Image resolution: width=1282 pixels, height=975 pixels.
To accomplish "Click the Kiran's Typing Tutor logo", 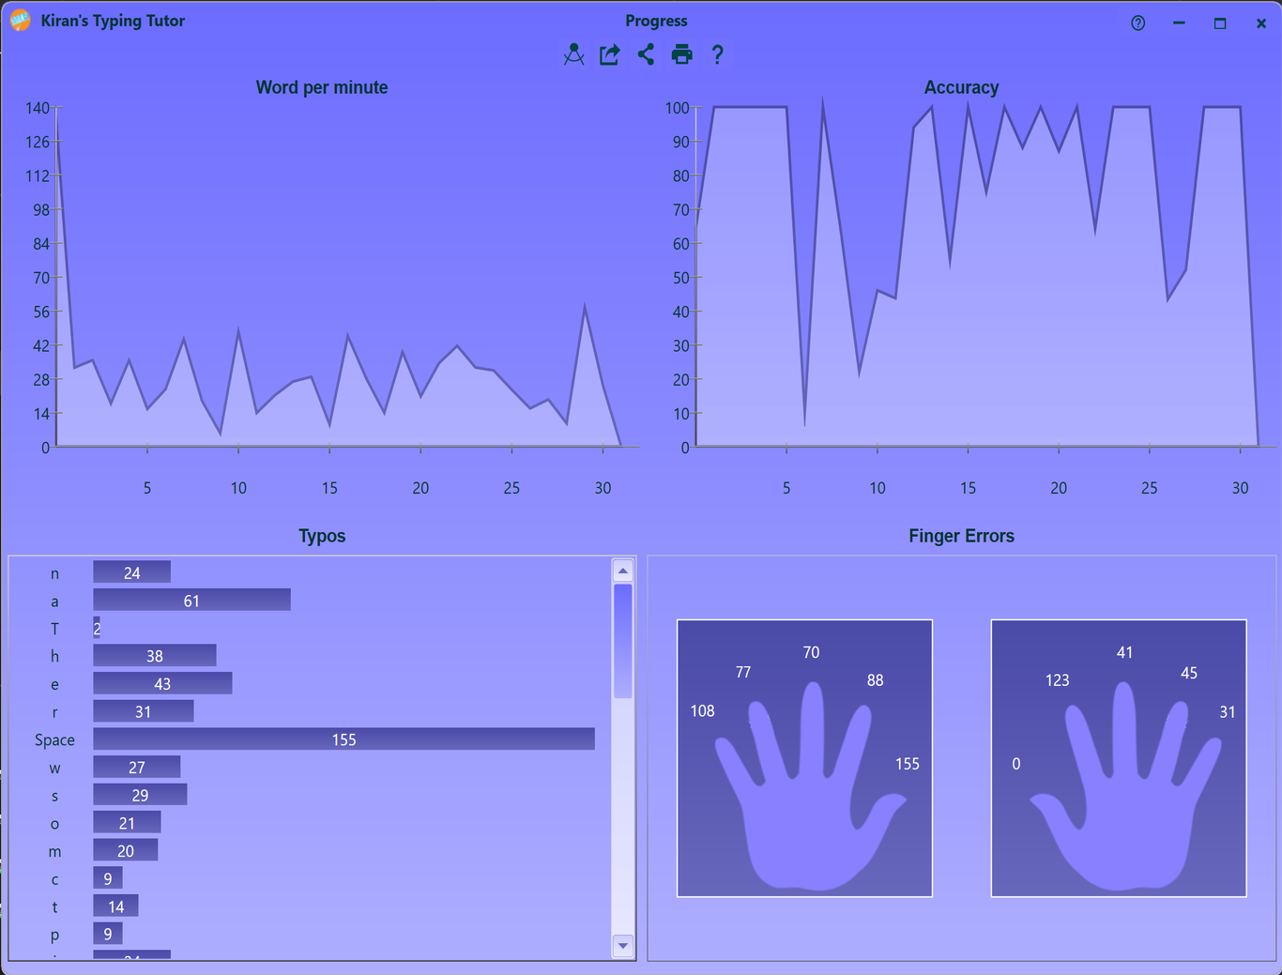I will click(19, 20).
